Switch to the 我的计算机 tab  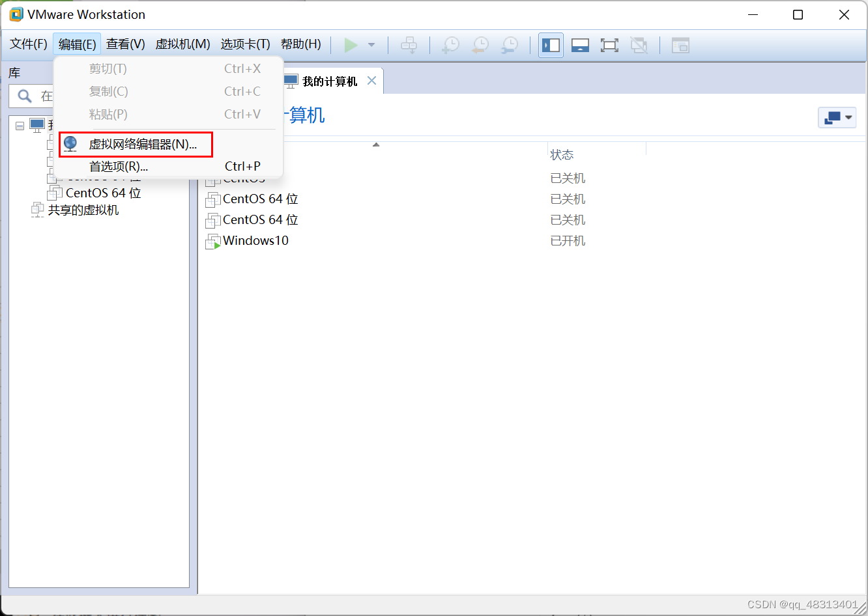click(x=330, y=81)
